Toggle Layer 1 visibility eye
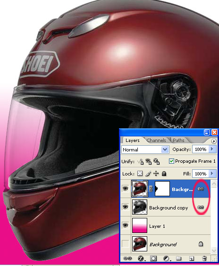Screen dimensions: 219x266 [125, 225]
